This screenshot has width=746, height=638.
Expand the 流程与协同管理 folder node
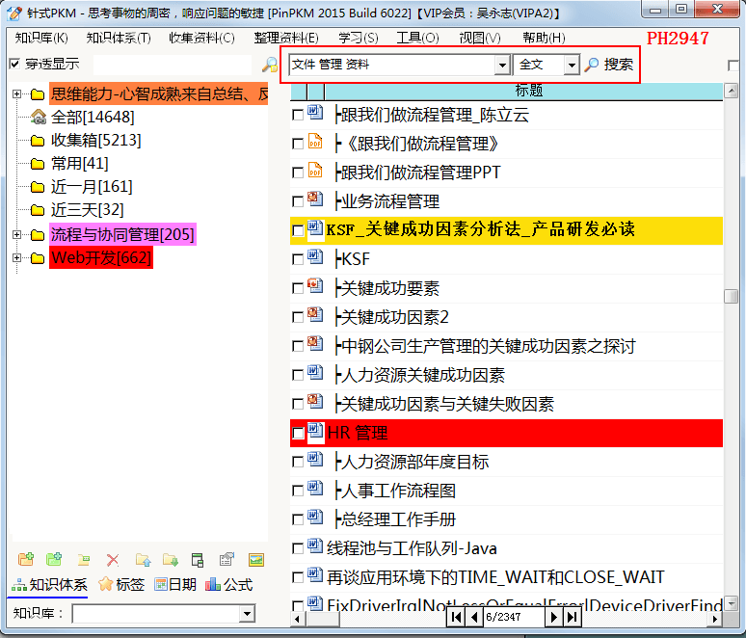click(16, 234)
